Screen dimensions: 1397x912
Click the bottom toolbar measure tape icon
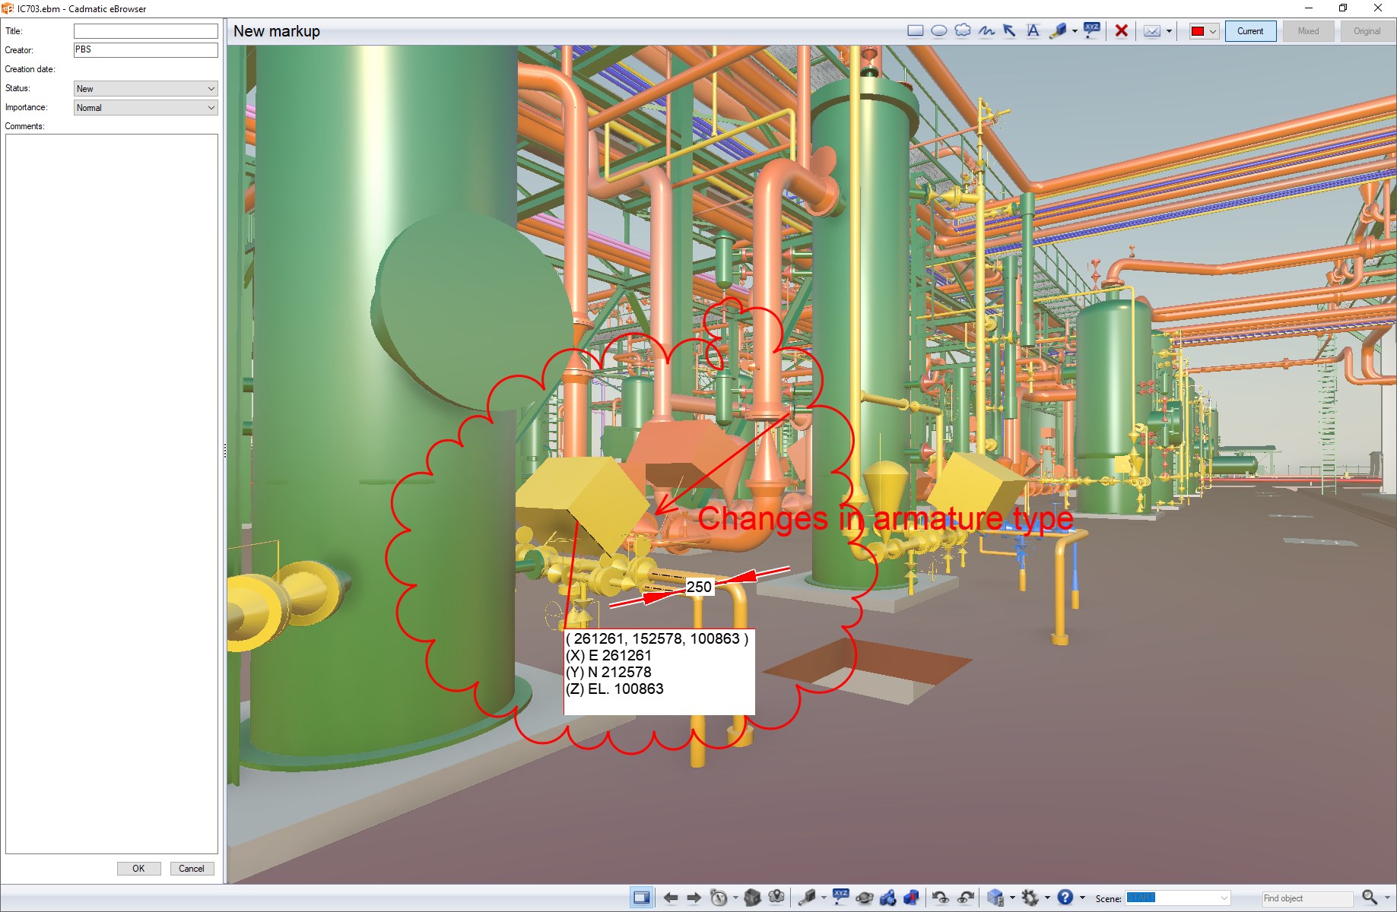tap(806, 898)
